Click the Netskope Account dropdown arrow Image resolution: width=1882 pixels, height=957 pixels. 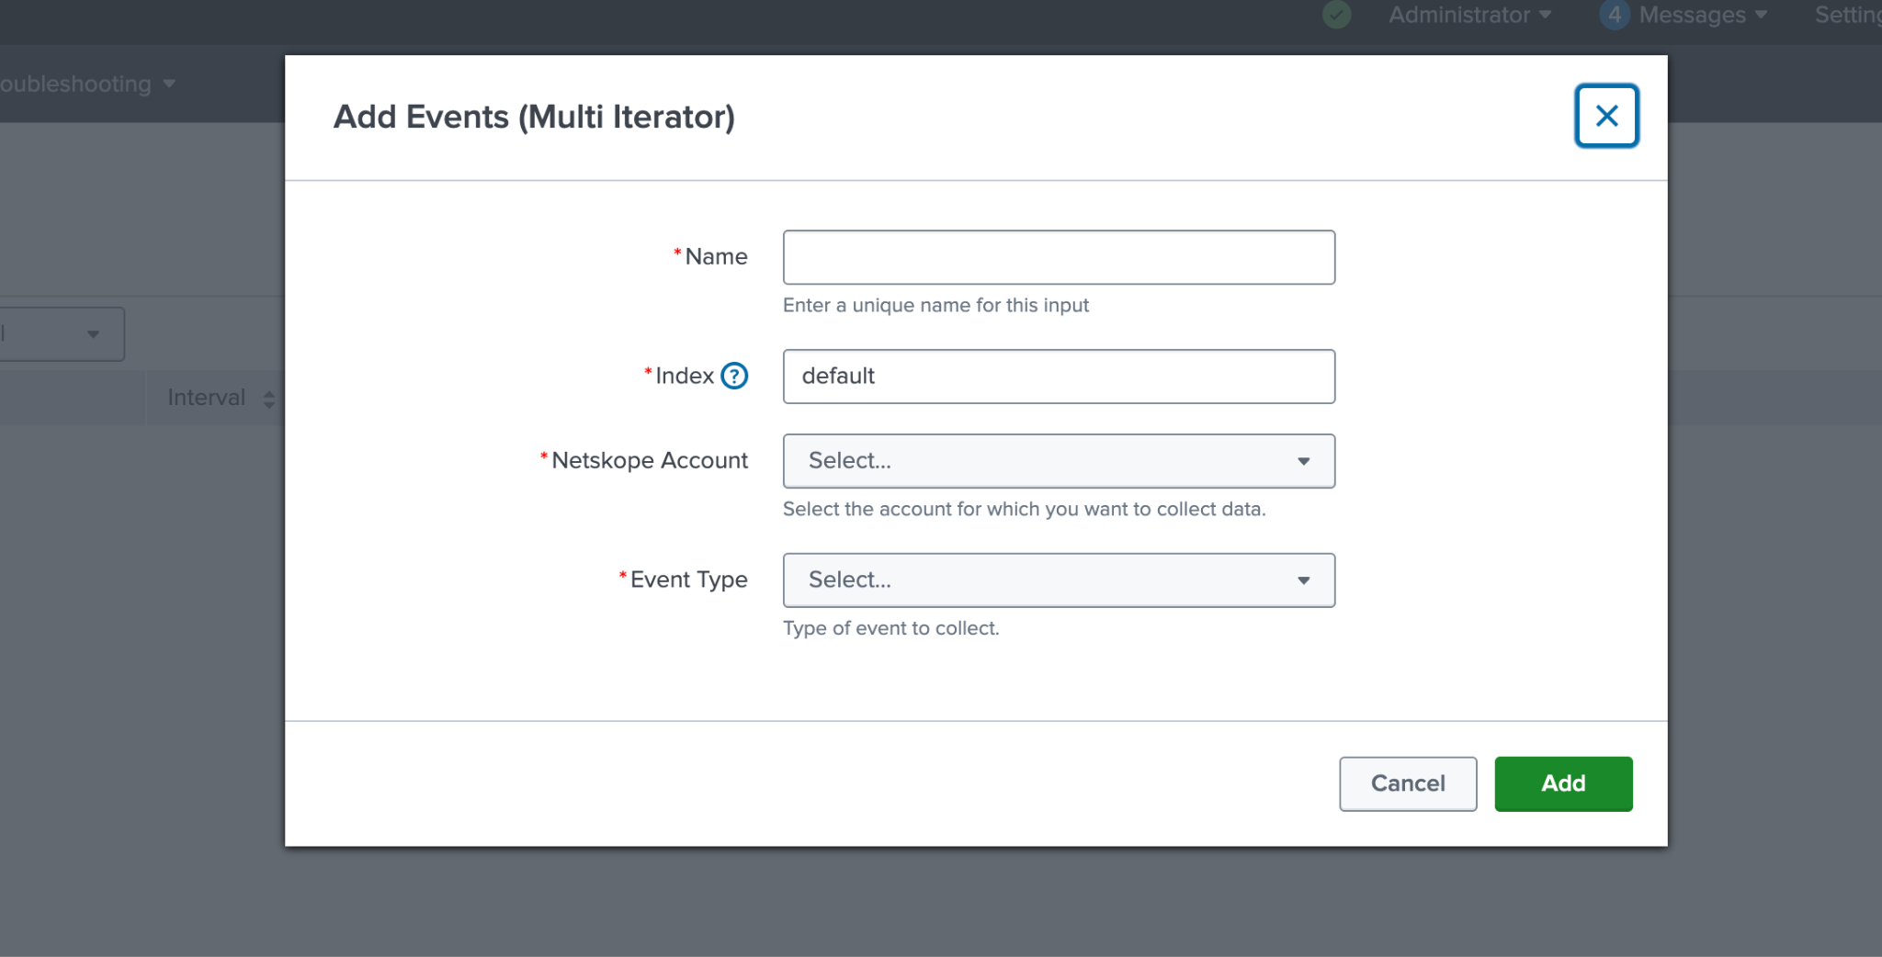(x=1303, y=461)
